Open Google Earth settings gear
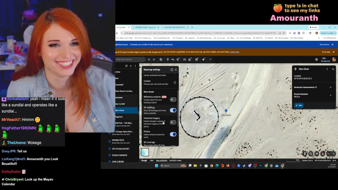The width and height of the screenshot is (338, 190). 316,60
